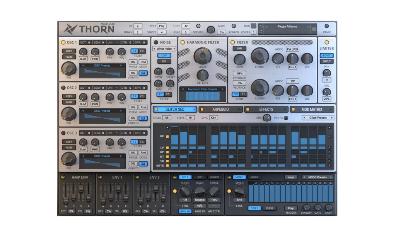Click the MSEG CURVE button
The height and width of the screenshot is (236, 396).
click(x=270, y=208)
